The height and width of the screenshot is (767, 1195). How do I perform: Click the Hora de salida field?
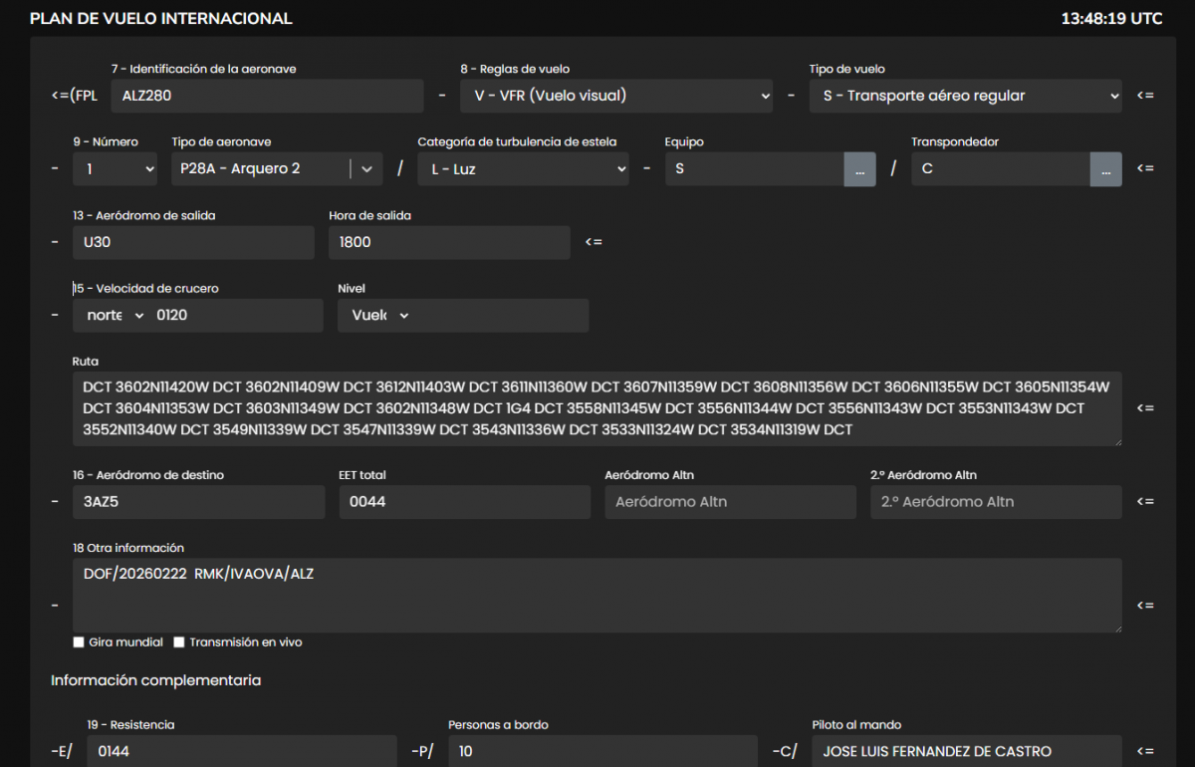[449, 242]
